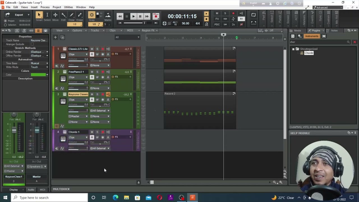The width and height of the screenshot is (359, 202).
Task: Click the Display button in the inspector
Action: tap(14, 190)
